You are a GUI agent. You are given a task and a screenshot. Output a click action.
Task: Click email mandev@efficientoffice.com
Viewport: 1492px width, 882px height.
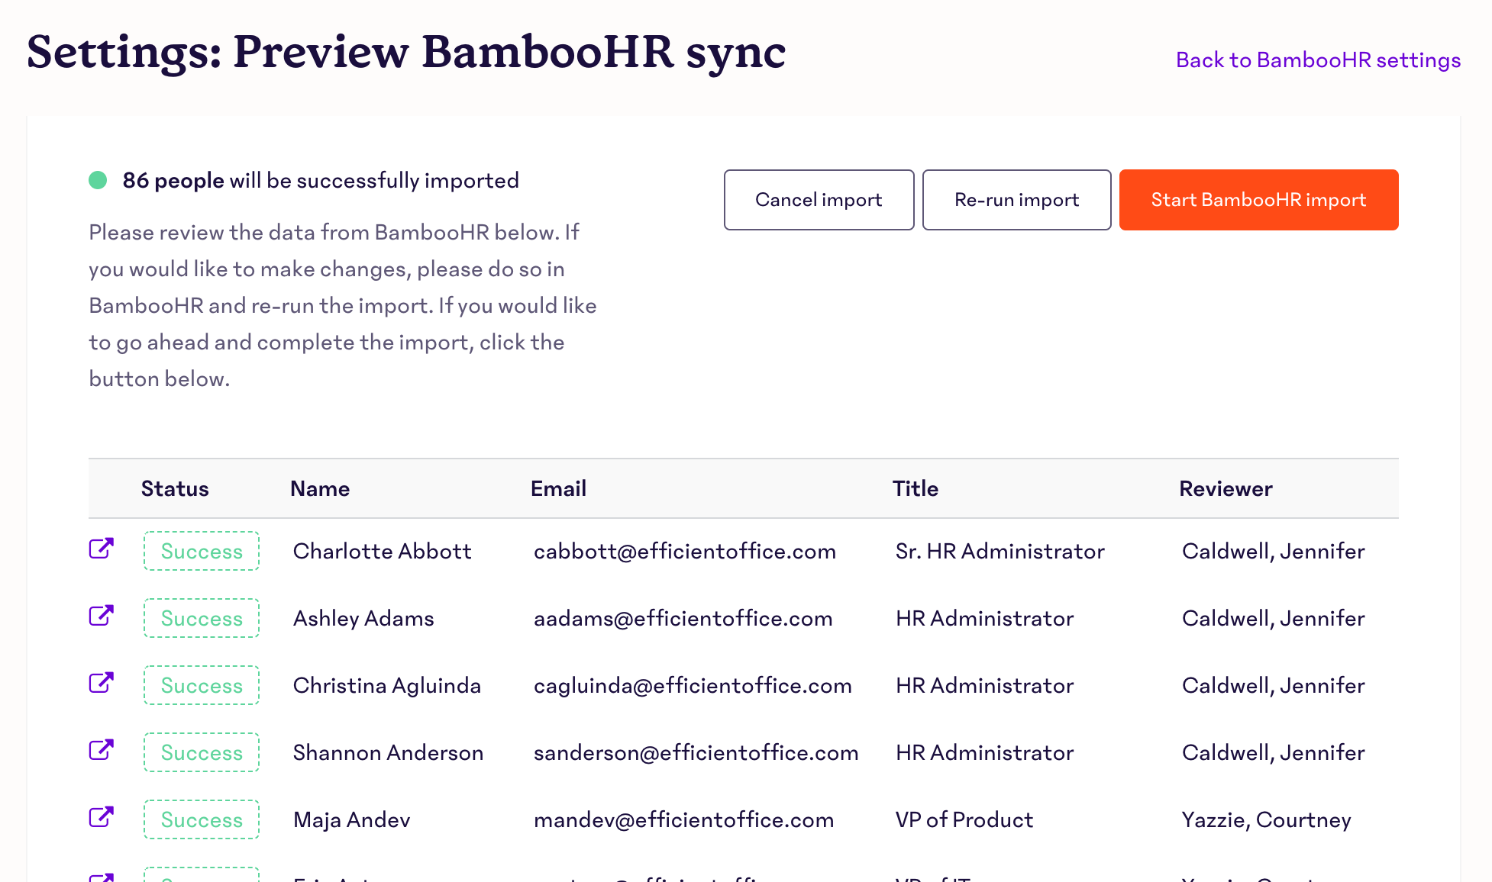683,819
